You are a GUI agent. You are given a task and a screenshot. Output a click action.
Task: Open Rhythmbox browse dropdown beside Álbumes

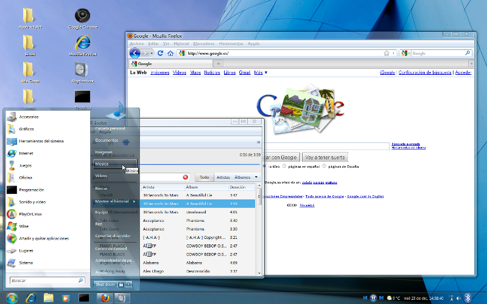pyautogui.click(x=256, y=177)
